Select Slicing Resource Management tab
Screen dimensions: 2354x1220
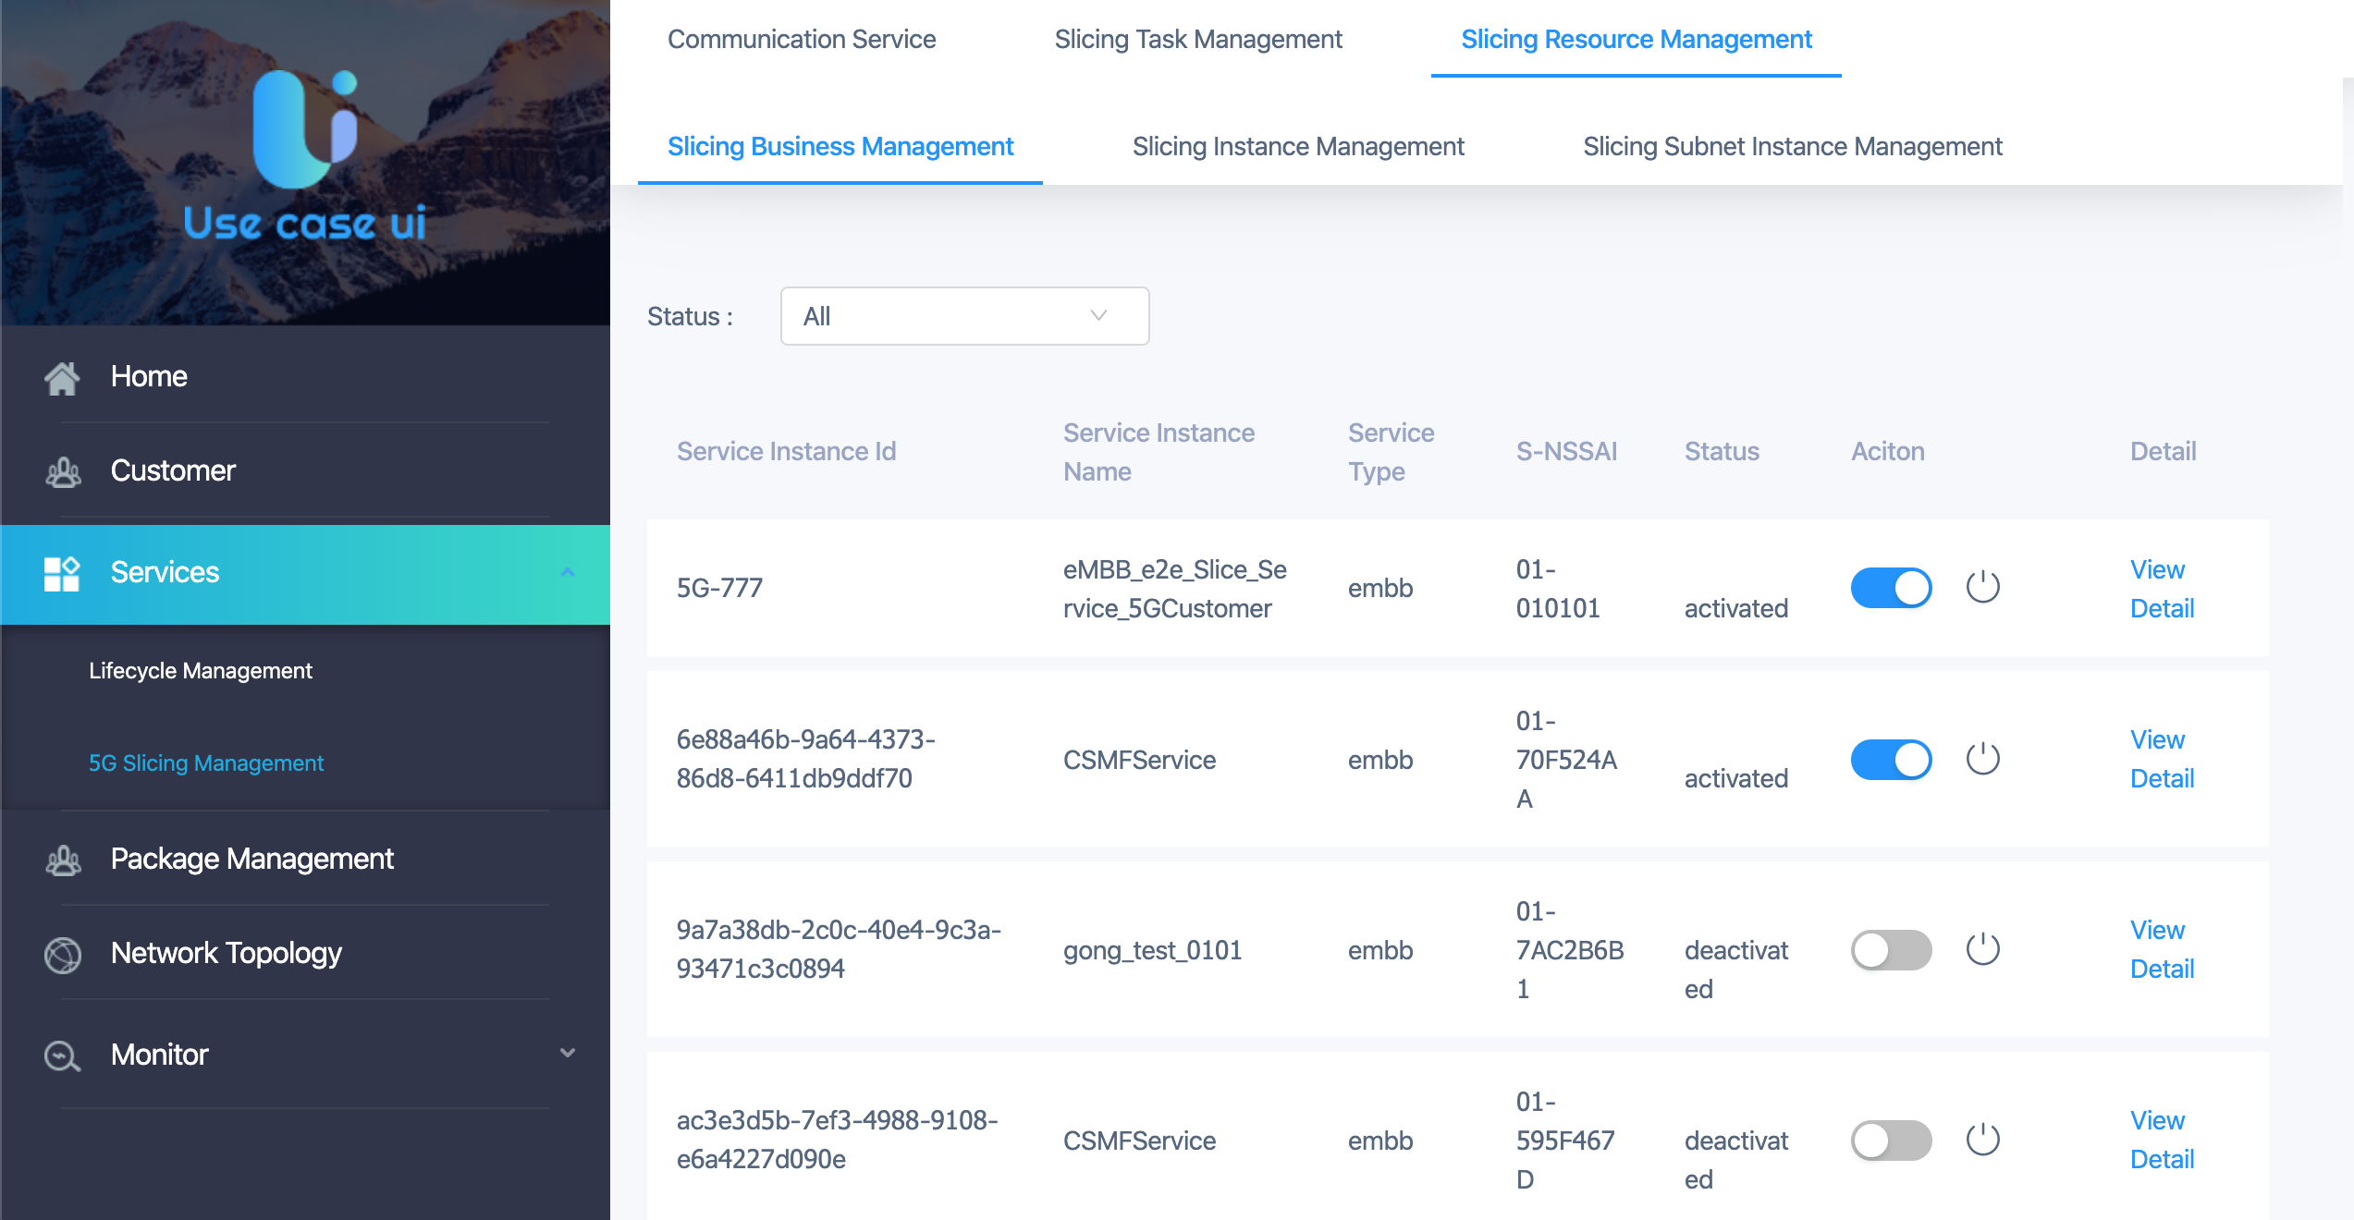point(1637,39)
